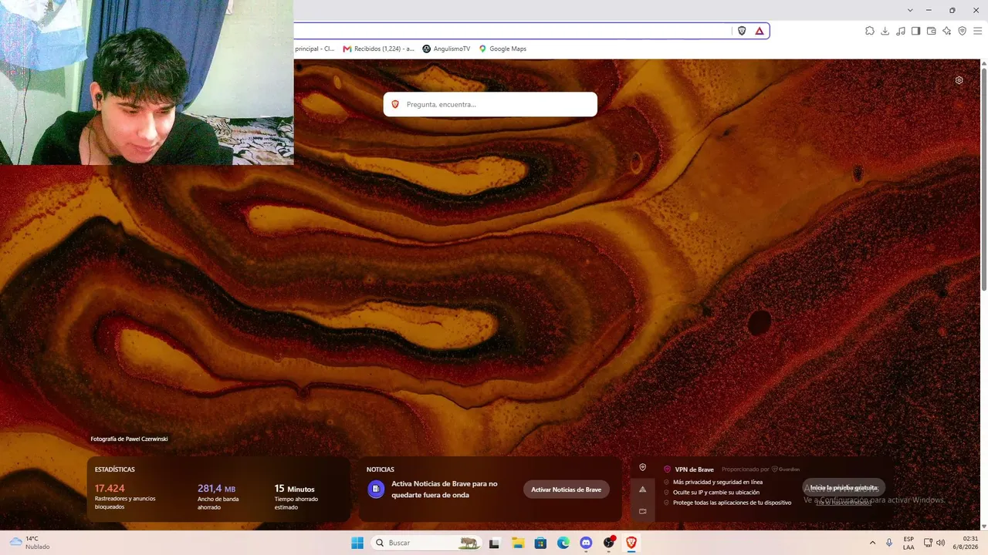Open the principal bookmark
The height and width of the screenshot is (555, 988).
[x=314, y=49]
